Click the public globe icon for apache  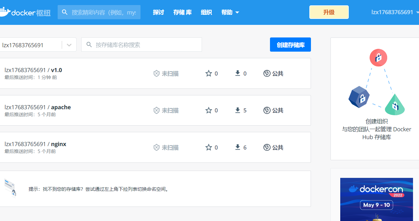pyautogui.click(x=267, y=110)
